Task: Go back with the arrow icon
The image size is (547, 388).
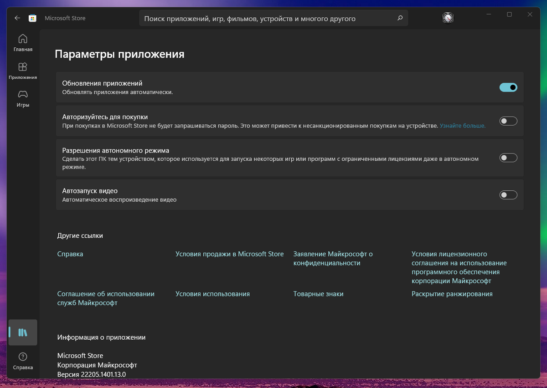Action: point(17,18)
